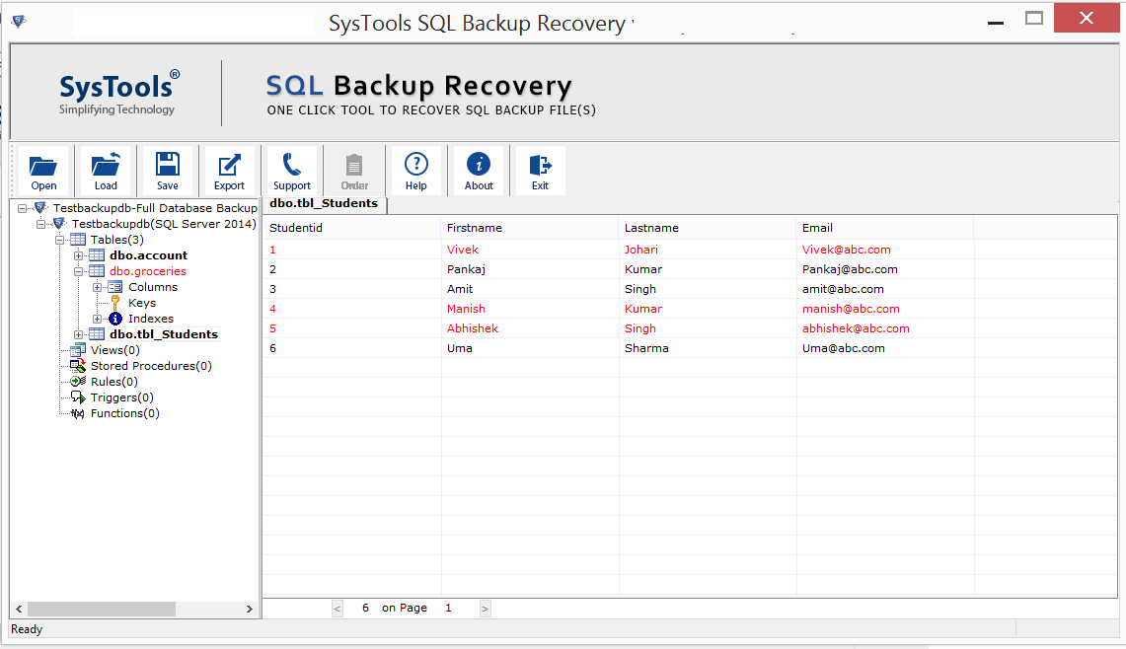Screen dimensions: 1126x649
Task: Collapse the dbo.groceries table node
Action: (x=78, y=271)
